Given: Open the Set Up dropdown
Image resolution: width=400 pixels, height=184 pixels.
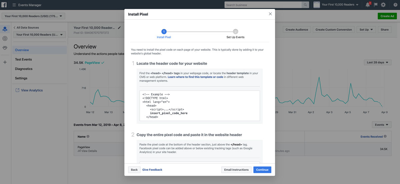Looking at the screenshot, I should [x=366, y=30].
